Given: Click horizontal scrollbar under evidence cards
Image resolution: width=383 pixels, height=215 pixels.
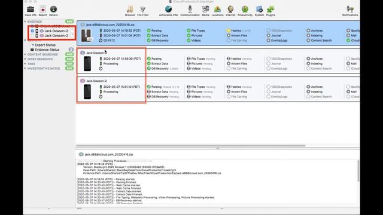Looking at the screenshot, I should pos(191,146).
